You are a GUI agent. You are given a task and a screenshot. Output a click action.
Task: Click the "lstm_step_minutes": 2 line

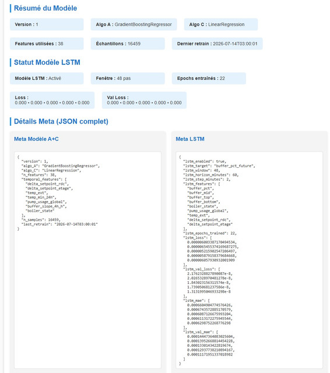click(206, 180)
